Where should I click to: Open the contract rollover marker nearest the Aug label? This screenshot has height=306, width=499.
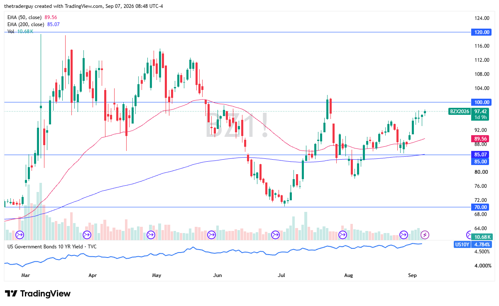(x=342, y=235)
